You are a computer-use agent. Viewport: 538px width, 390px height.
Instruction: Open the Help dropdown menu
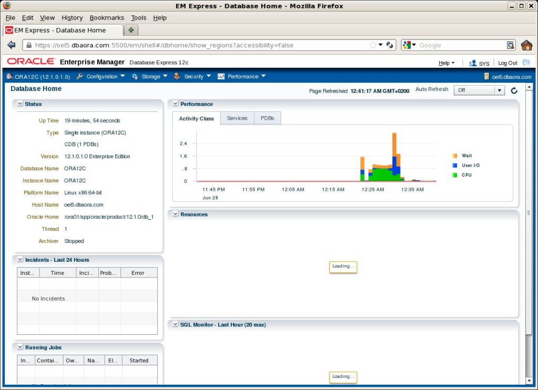pos(447,63)
